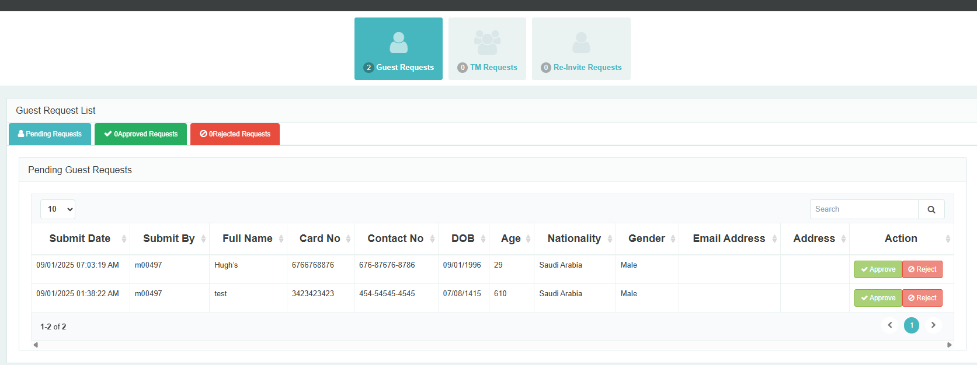Screen dimensions: 977x365
Task: Sort by Nationality column header
Action: coord(573,238)
